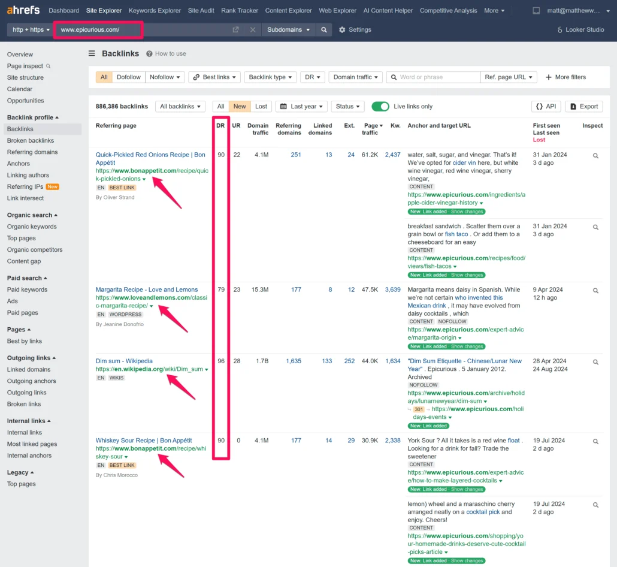The height and width of the screenshot is (567, 617).
Task: Open the Best links dropdown
Action: pyautogui.click(x=214, y=77)
